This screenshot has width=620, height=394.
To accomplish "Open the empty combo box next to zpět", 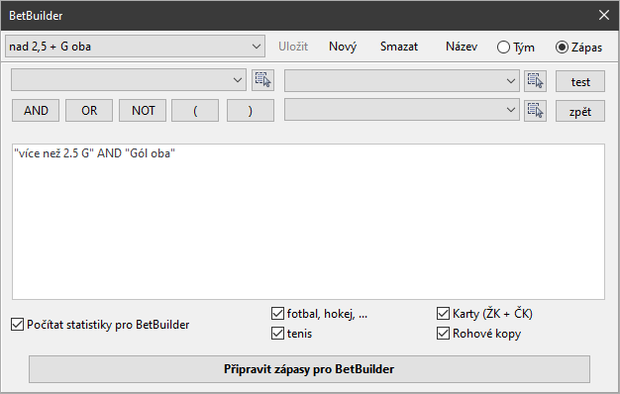I will [x=402, y=110].
